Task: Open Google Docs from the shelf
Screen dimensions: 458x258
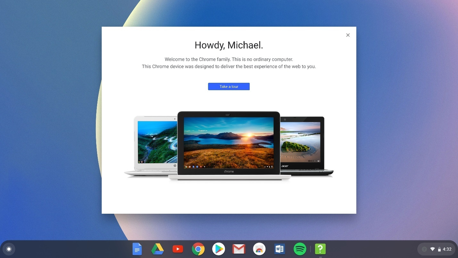Action: (137, 249)
